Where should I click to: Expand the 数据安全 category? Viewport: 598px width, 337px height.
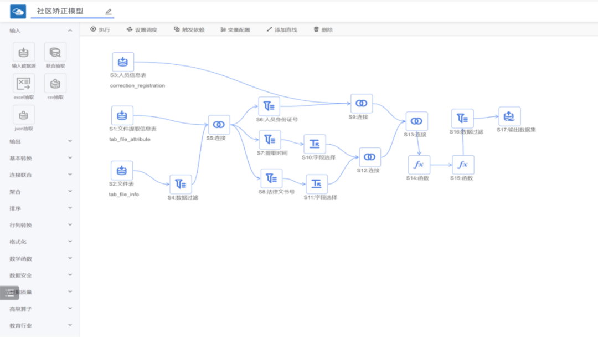click(70, 275)
